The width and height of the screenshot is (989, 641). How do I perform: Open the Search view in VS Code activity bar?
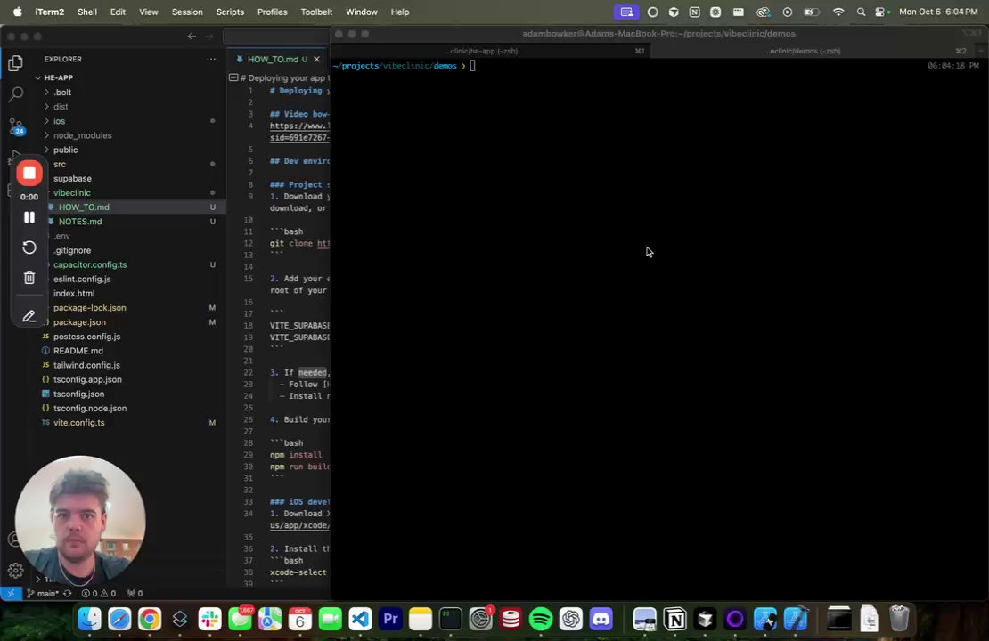pyautogui.click(x=16, y=94)
